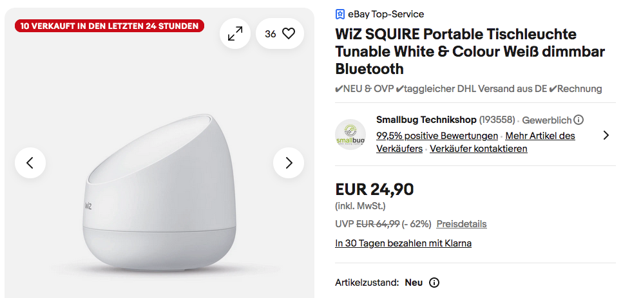This screenshot has width=632, height=298.
Task: Click the Smallbug seller logo
Action: (350, 135)
